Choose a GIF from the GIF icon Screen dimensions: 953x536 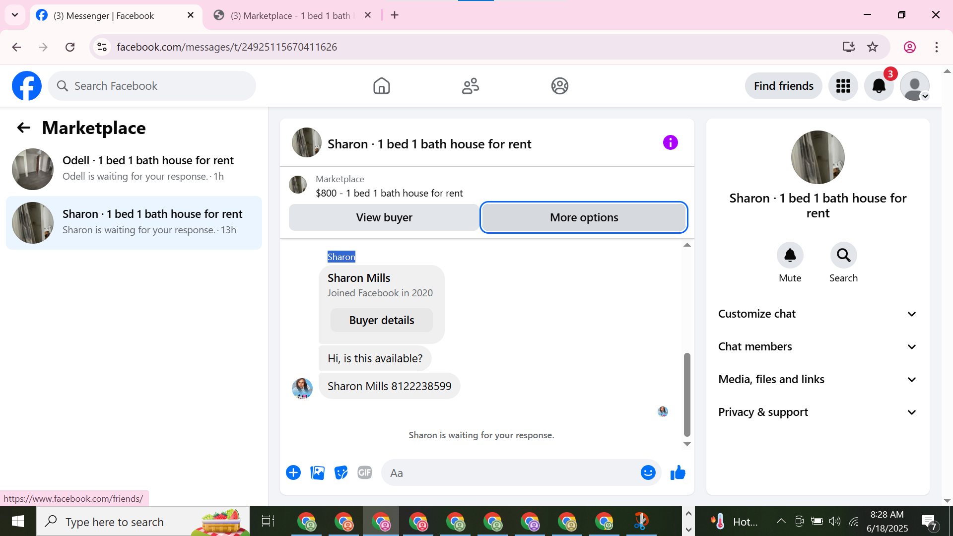tap(365, 472)
